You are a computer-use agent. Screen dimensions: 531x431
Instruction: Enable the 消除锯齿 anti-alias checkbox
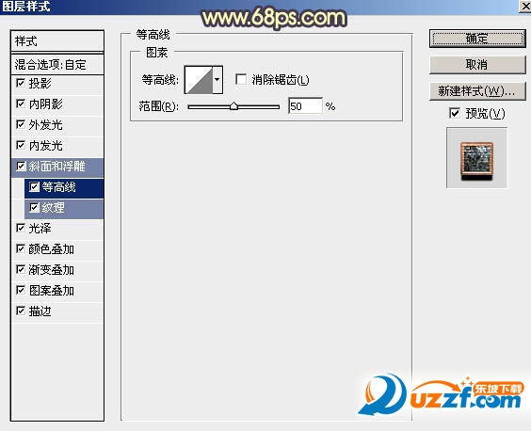(241, 80)
